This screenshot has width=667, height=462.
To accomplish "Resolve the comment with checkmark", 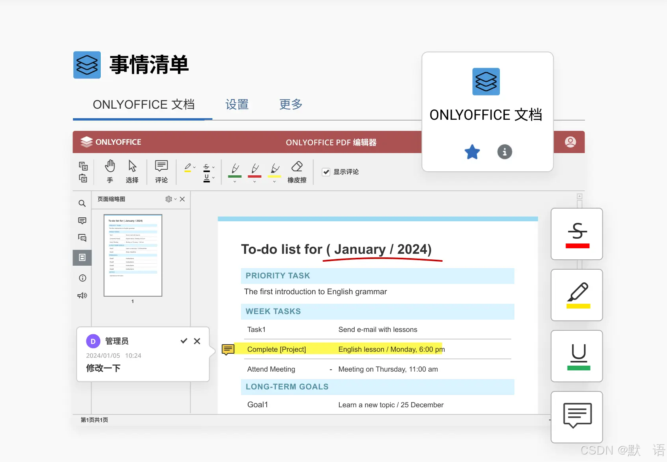I will click(x=184, y=341).
